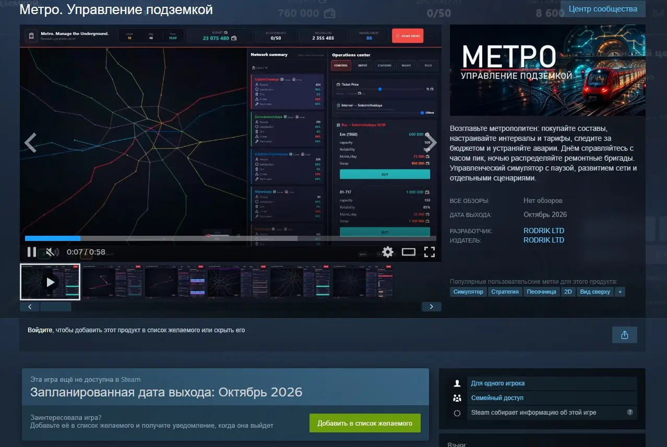Click the 0:07 / 0:58 video time
This screenshot has height=447, width=667.
point(86,252)
